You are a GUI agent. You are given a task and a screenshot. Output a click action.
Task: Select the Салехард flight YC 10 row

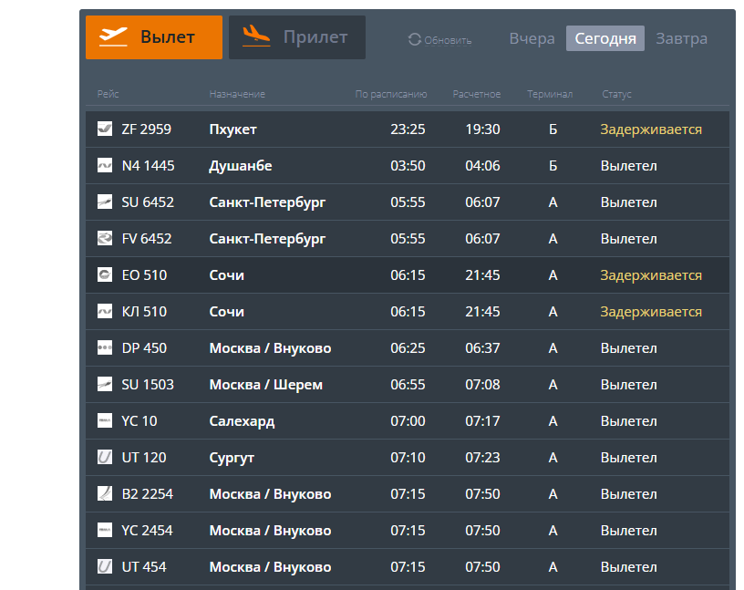click(x=242, y=421)
